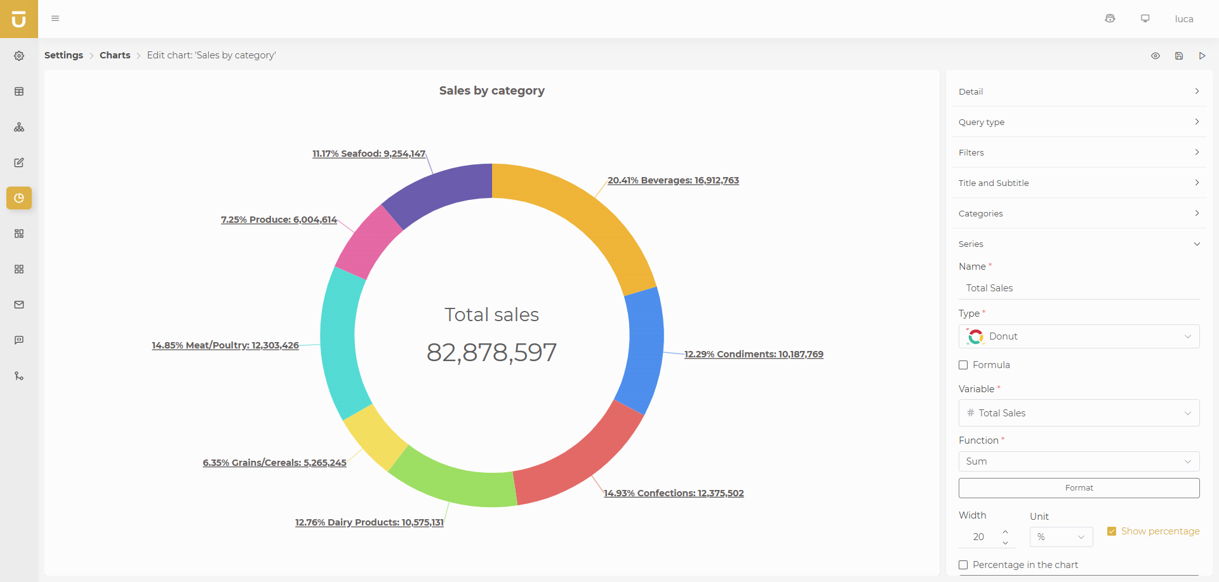
Task: Click the Format button
Action: point(1079,488)
